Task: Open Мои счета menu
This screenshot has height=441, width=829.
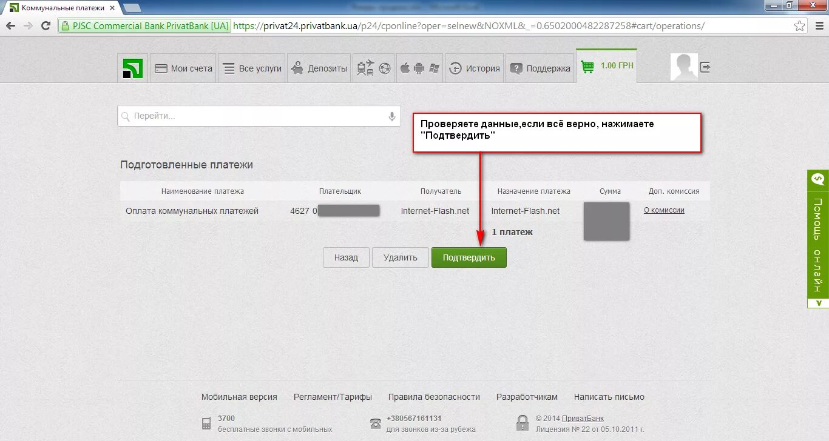Action: click(183, 68)
